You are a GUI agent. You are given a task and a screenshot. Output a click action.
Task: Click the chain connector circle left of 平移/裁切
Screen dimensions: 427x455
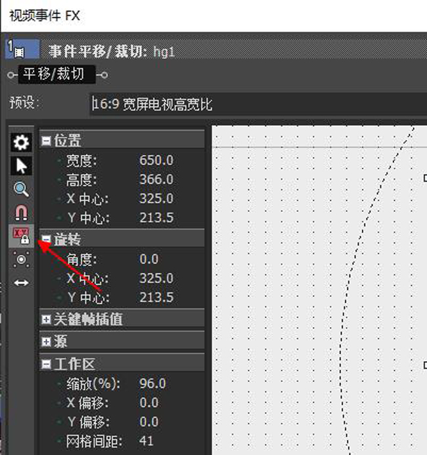[11, 75]
